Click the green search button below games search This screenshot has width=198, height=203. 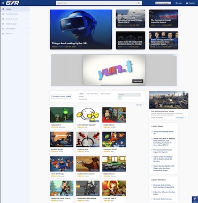120,98
